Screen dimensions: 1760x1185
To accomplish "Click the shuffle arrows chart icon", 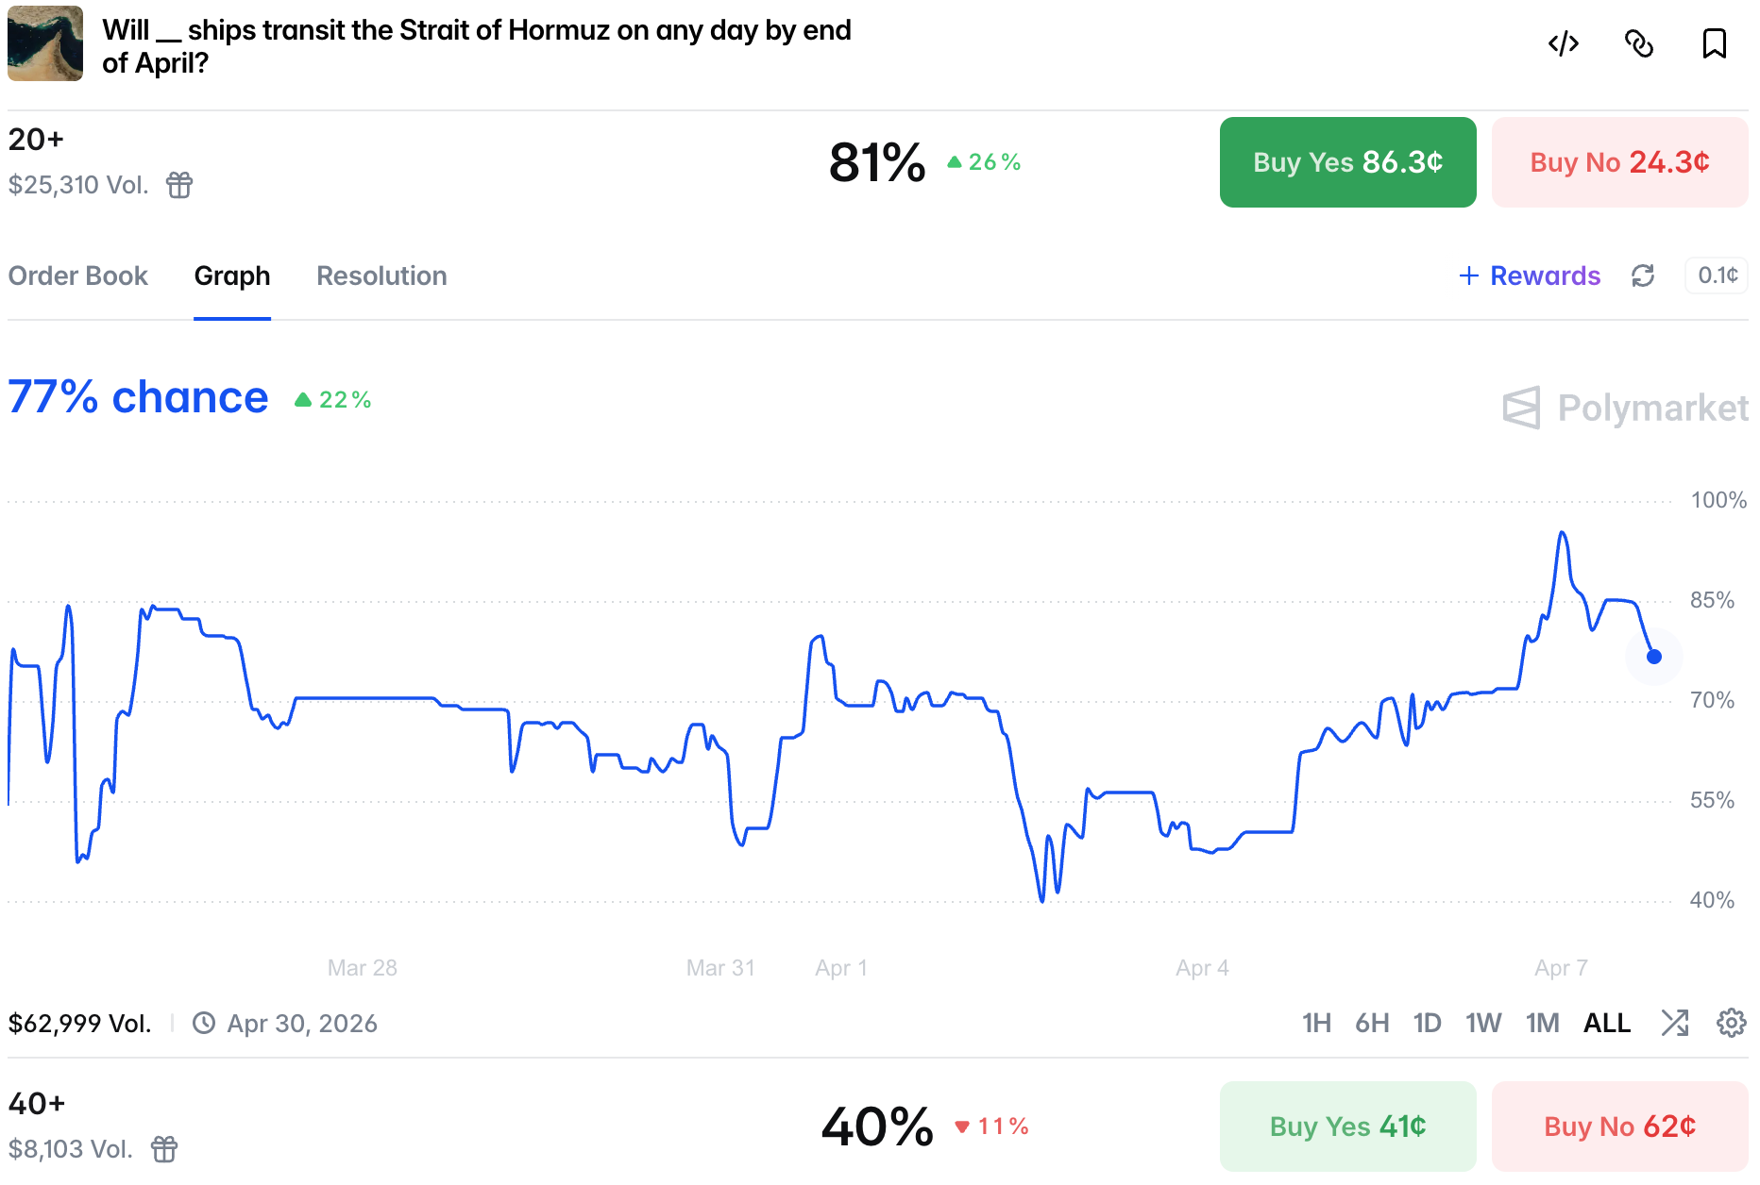I will pos(1675,1023).
